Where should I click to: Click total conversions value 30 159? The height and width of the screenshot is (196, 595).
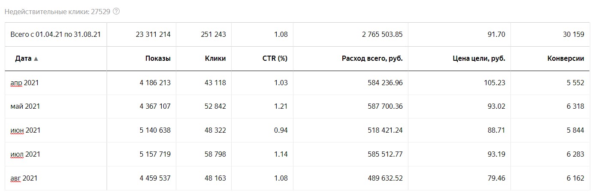(573, 35)
